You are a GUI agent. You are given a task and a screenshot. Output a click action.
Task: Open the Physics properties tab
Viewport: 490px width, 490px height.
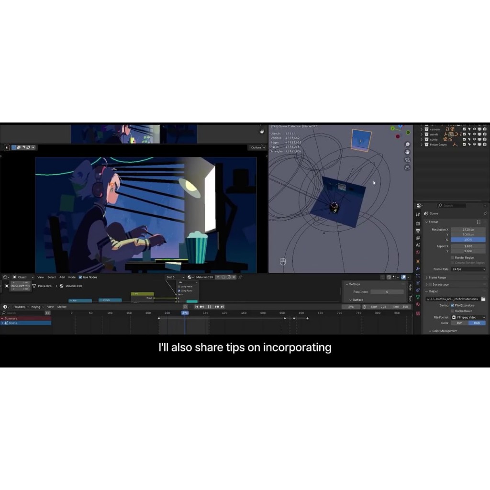point(418,283)
